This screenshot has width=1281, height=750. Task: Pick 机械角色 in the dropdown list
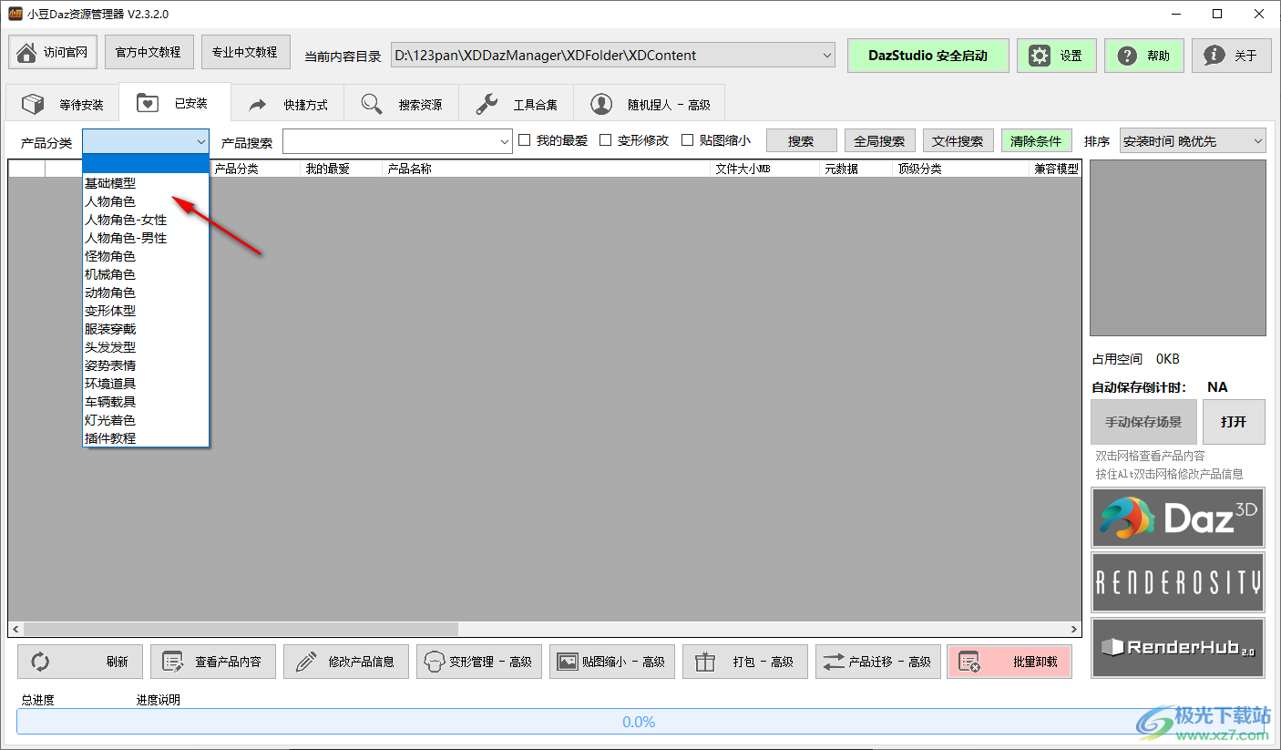click(x=146, y=274)
